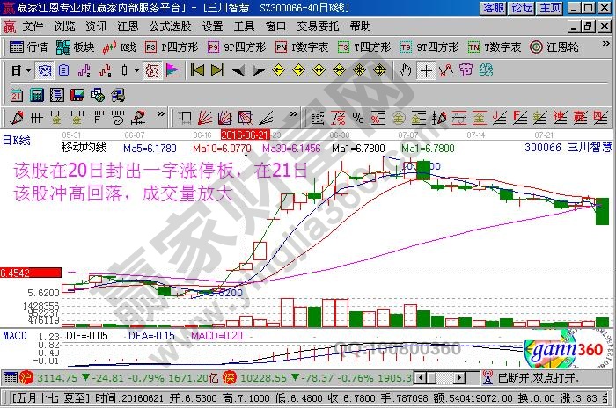
Task: Open the 交易委托 menu
Action: click(318, 26)
